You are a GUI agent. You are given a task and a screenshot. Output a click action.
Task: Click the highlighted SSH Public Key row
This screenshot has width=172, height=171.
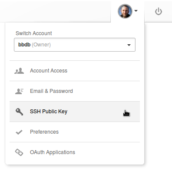click(75, 112)
